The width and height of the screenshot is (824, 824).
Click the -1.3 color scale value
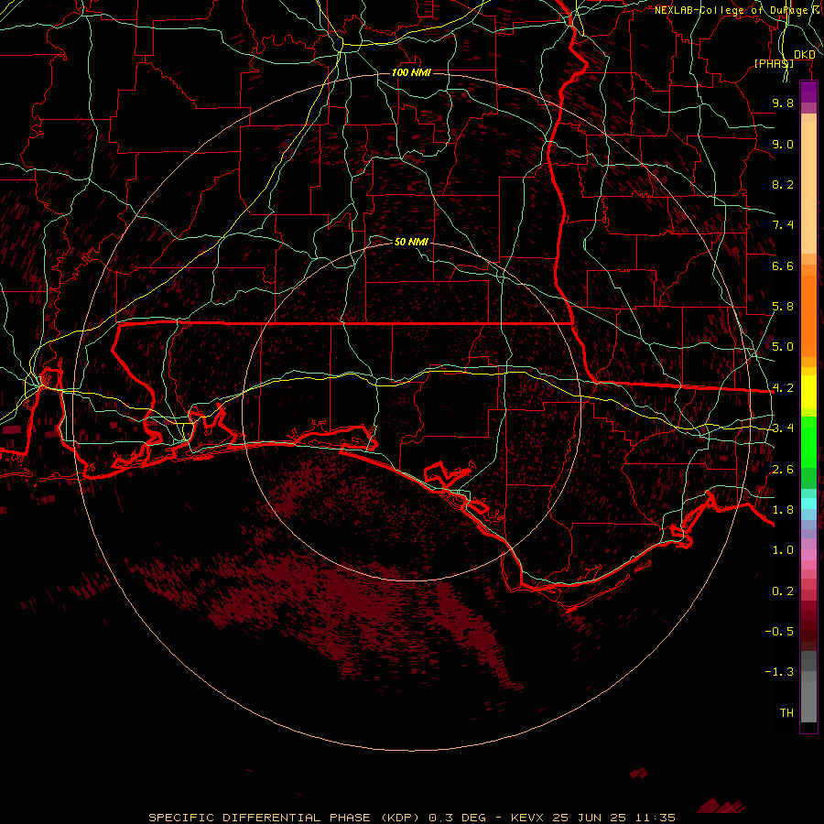coord(779,672)
